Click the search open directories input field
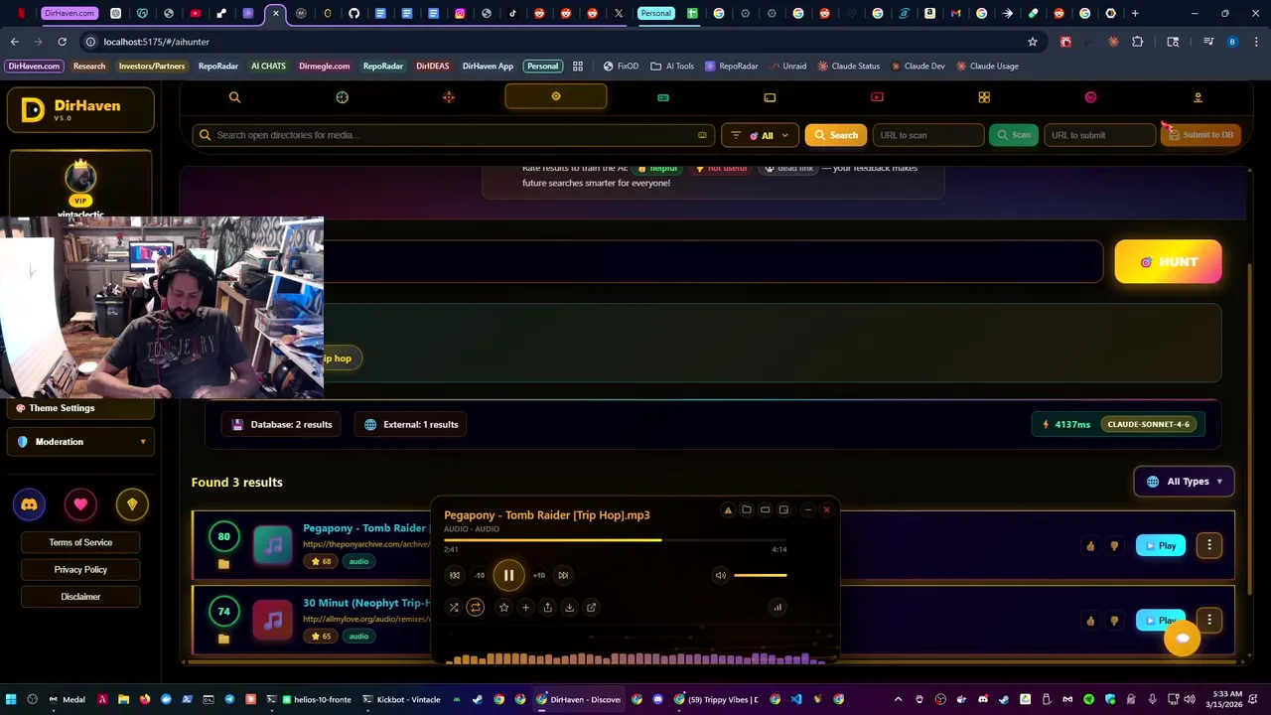The height and width of the screenshot is (715, 1271). 454,135
